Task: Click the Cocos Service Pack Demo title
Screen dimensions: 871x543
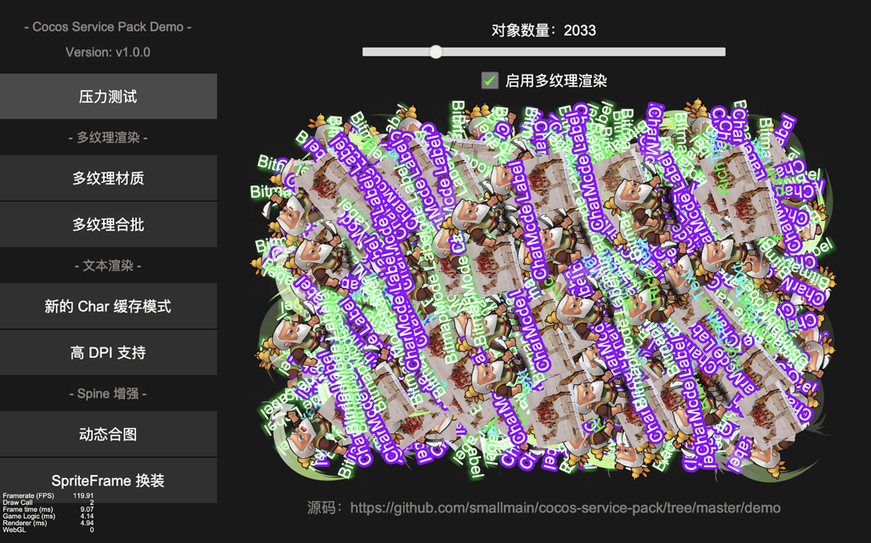Action: (107, 26)
